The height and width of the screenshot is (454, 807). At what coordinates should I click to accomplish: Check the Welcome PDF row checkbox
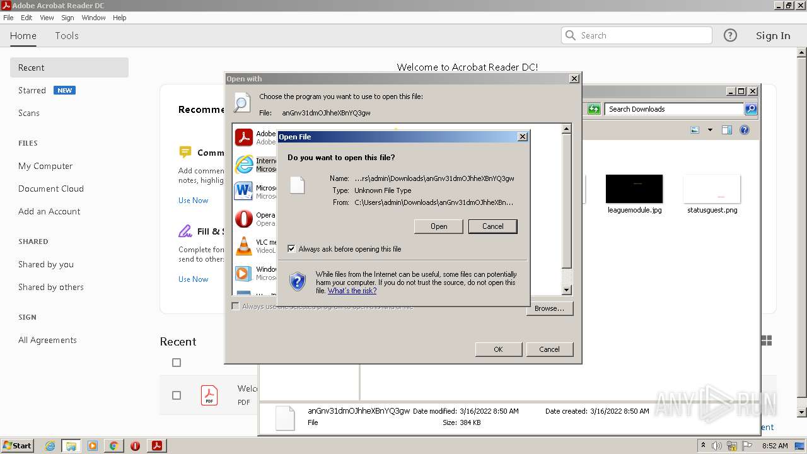177,395
